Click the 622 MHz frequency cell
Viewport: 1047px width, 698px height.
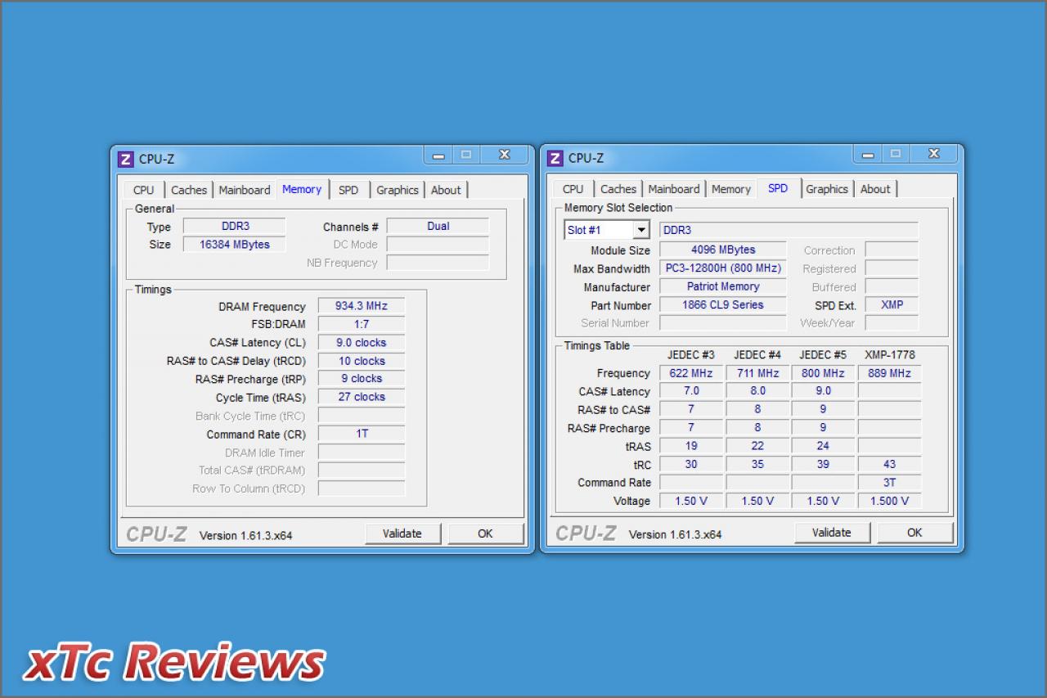691,373
